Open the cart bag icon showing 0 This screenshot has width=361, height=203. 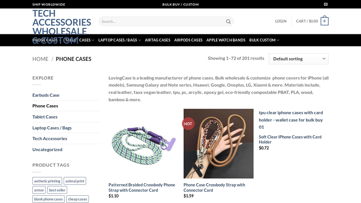324,21
